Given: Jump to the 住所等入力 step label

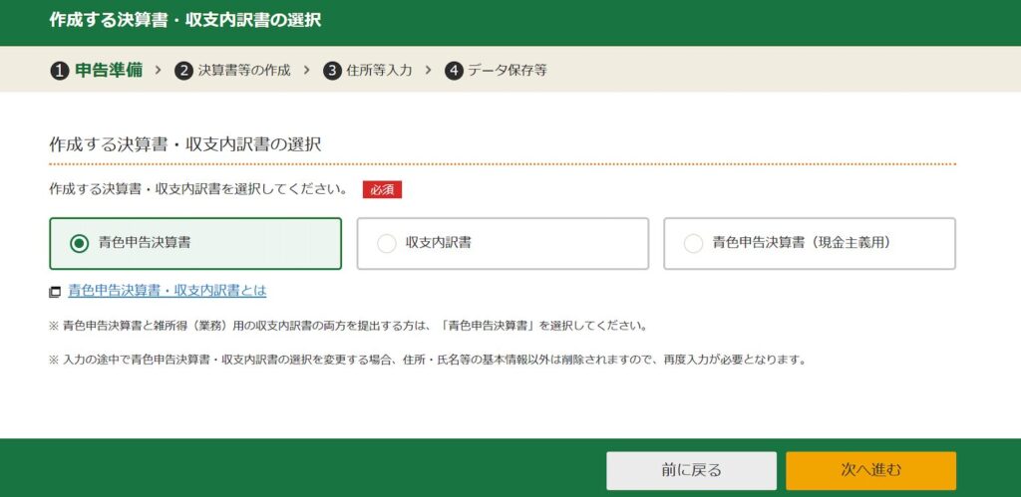Looking at the screenshot, I should coord(379,71).
